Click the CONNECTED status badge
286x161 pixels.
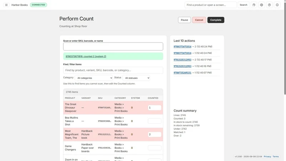[x=39, y=5]
